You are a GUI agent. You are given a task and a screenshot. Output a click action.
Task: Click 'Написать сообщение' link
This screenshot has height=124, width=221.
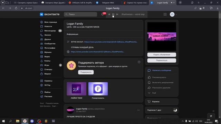162,70
